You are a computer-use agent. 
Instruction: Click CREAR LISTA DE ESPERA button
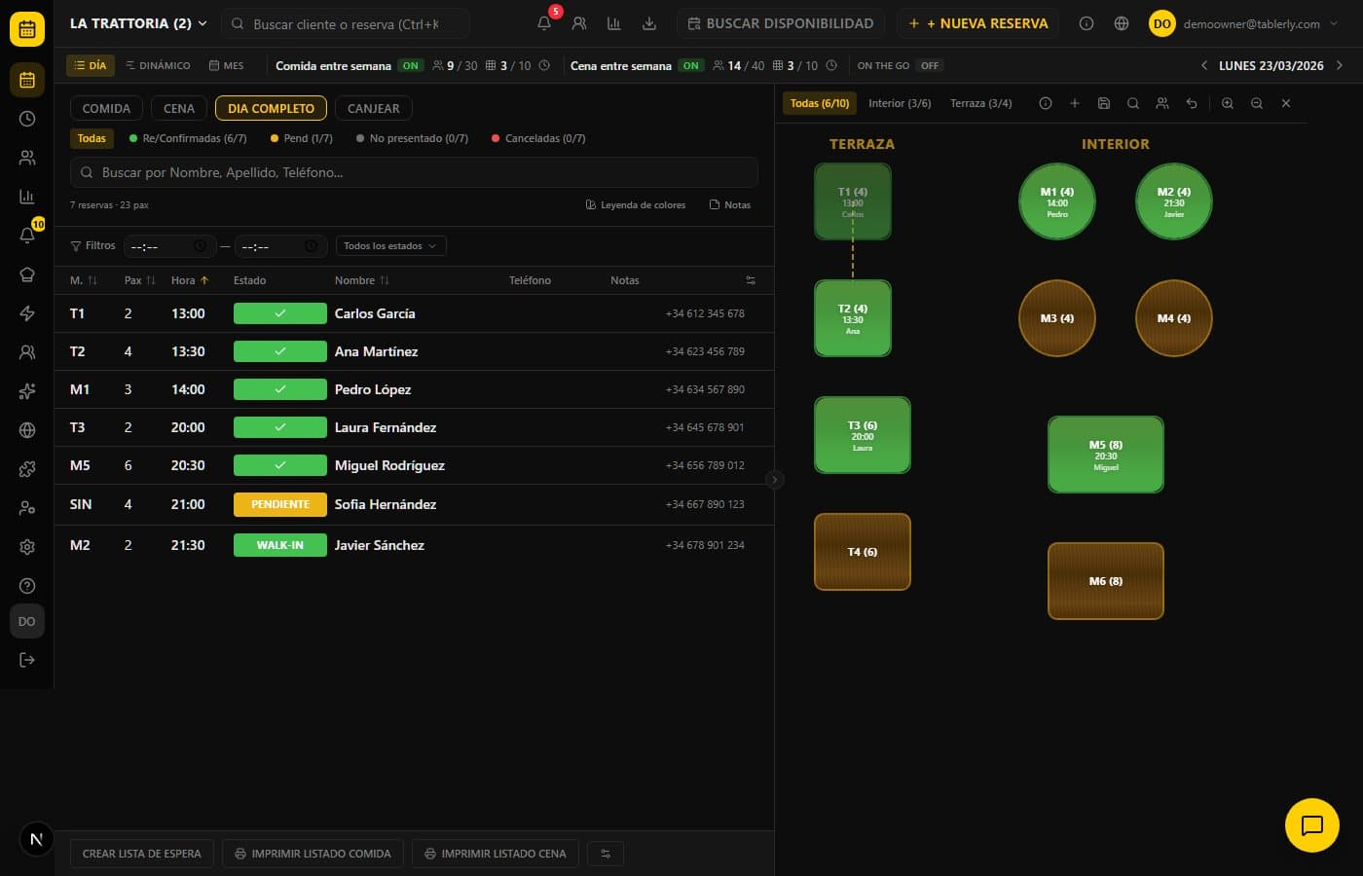coord(142,854)
